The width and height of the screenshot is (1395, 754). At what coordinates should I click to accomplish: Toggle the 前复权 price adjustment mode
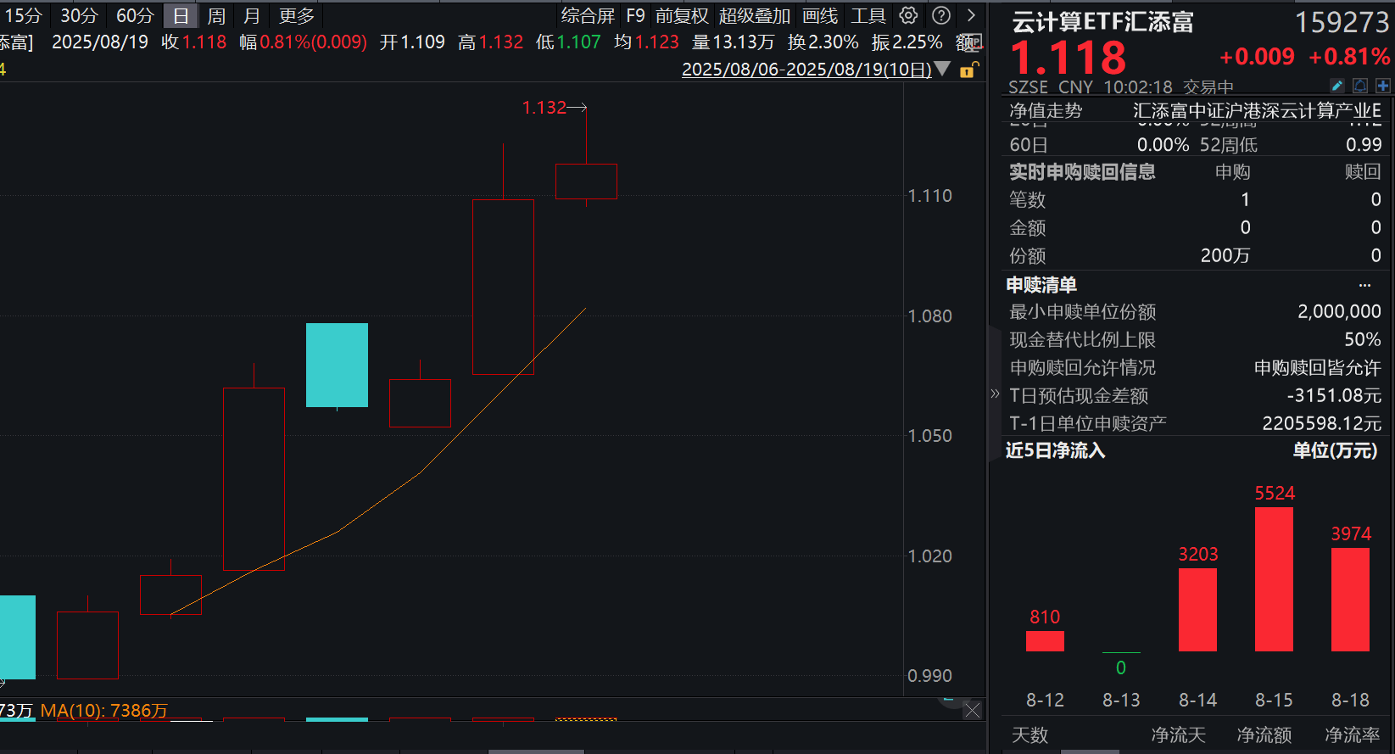click(682, 15)
